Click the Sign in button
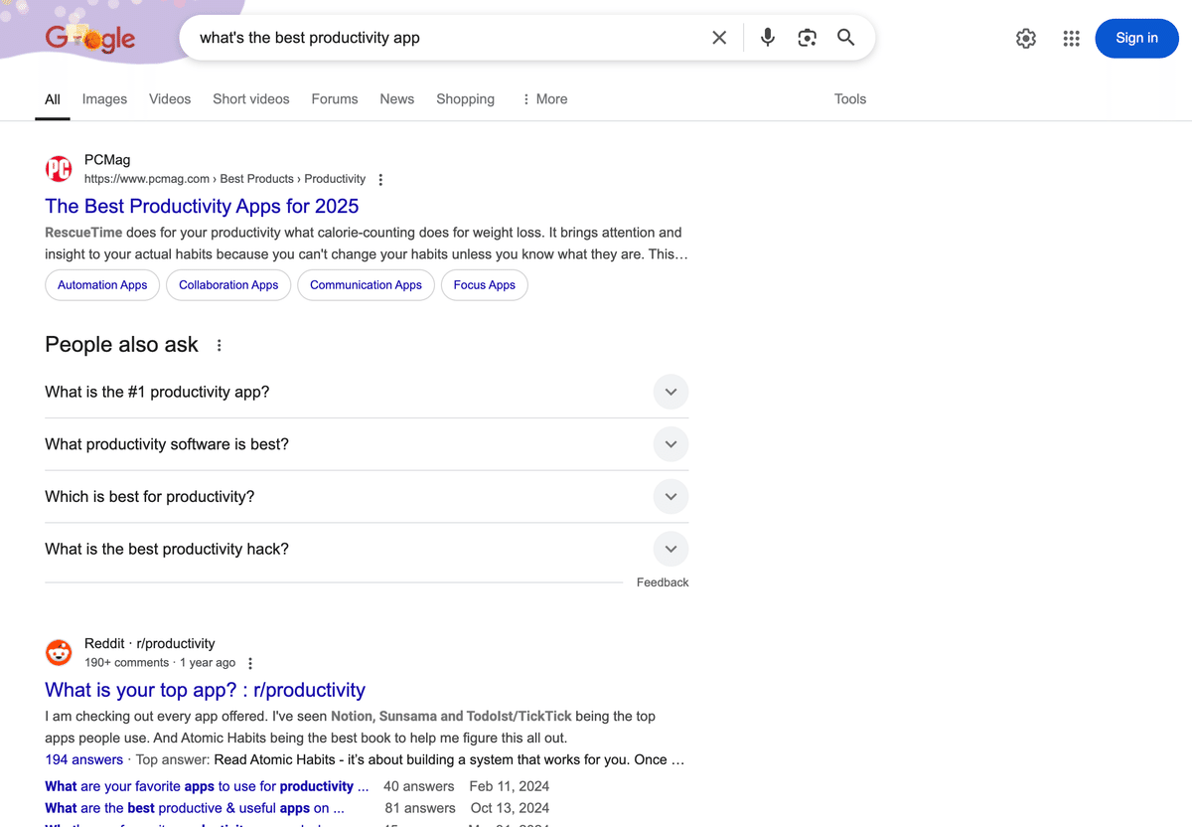This screenshot has height=827, width=1192. tap(1136, 39)
